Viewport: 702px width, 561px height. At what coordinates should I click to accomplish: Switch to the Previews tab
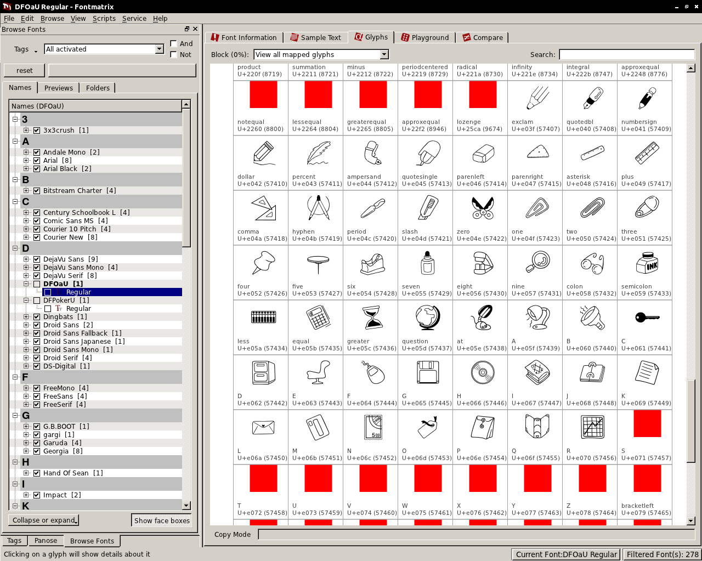[x=59, y=88]
